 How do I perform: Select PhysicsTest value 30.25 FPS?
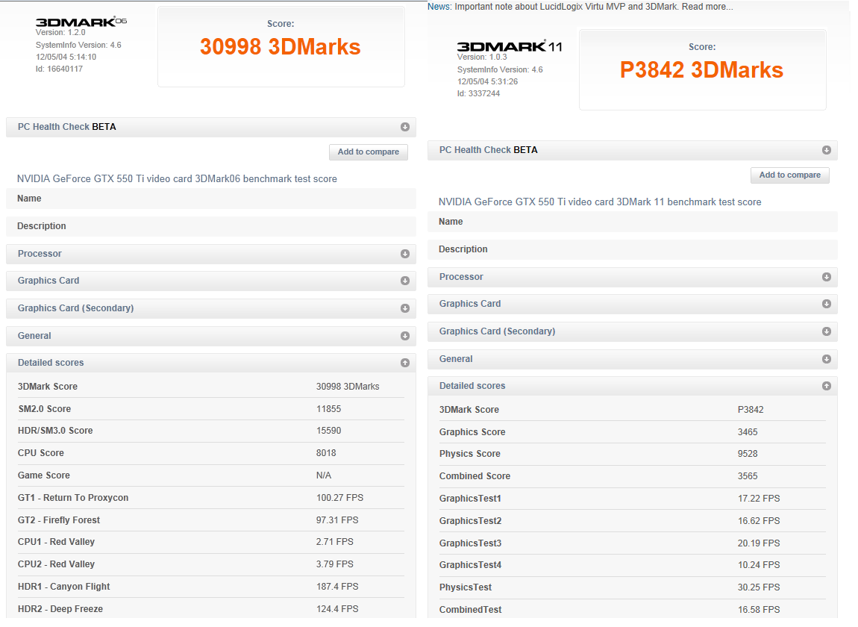[759, 587]
